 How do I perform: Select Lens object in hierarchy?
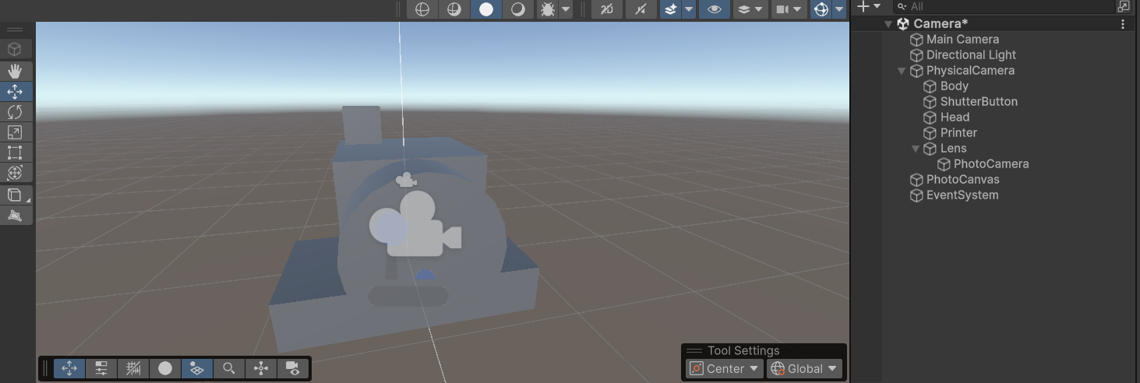(953, 148)
